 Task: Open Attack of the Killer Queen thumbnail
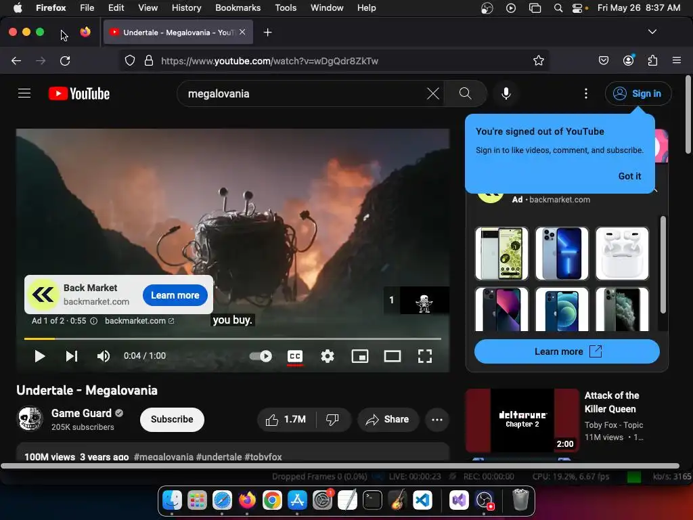(522, 420)
